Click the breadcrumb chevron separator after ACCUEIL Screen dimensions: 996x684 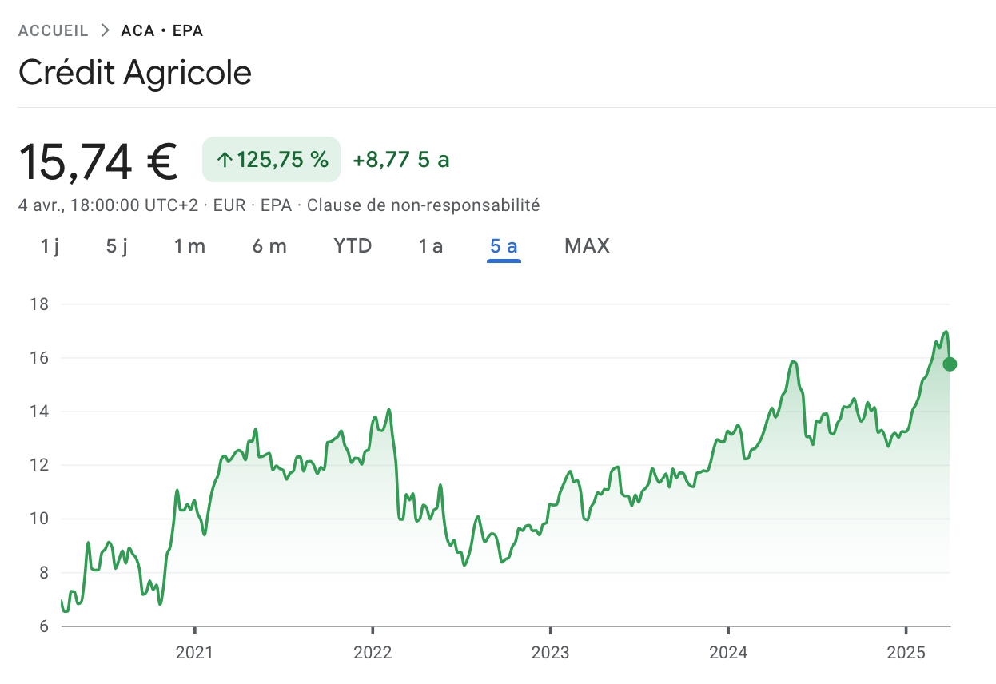pyautogui.click(x=106, y=31)
